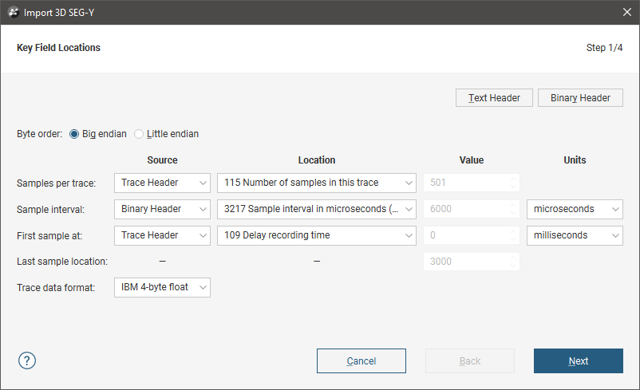
Task: Click the help question mark icon
Action: [x=27, y=360]
